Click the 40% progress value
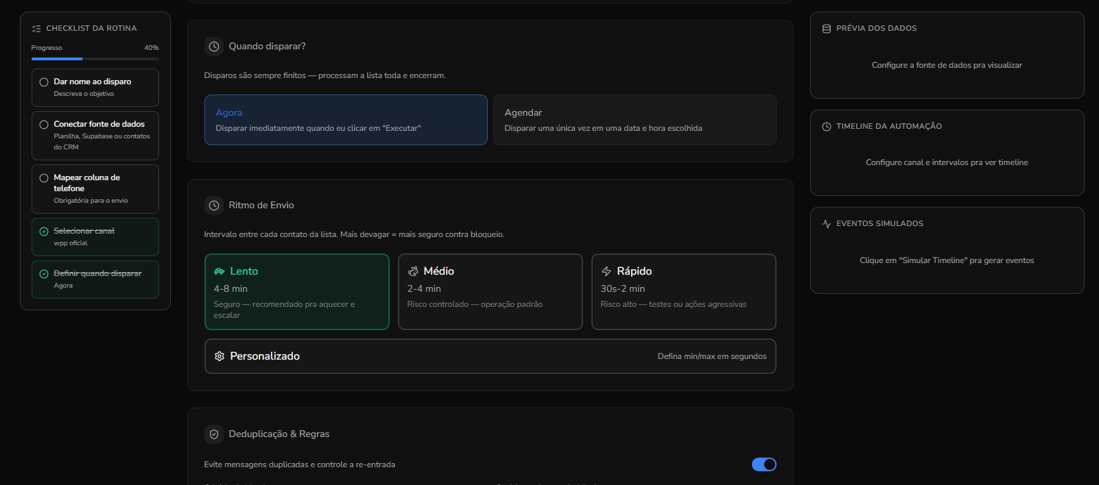This screenshot has width=1099, height=485. (x=152, y=48)
